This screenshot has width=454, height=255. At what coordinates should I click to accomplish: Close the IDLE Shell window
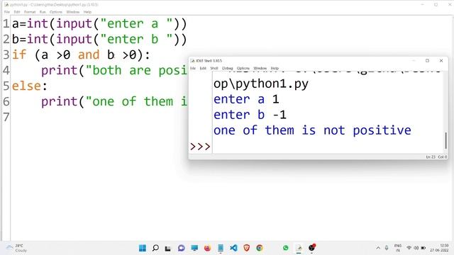click(x=441, y=61)
